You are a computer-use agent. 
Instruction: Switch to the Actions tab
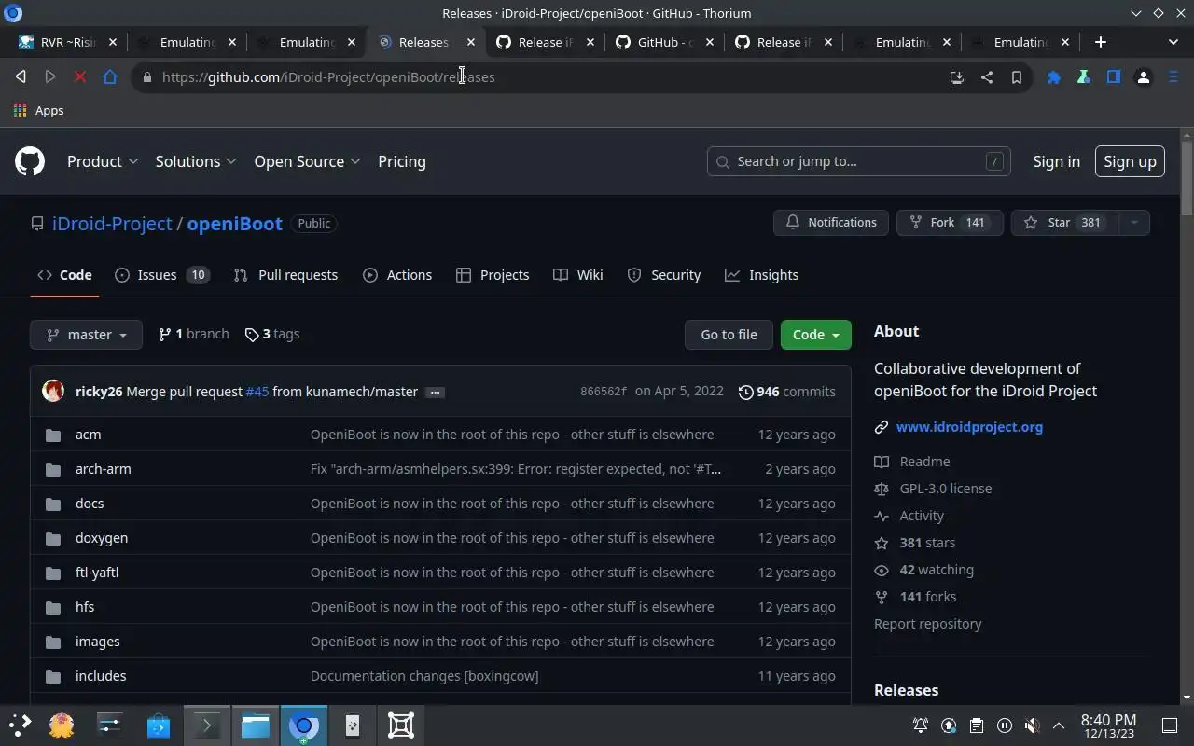(x=397, y=275)
